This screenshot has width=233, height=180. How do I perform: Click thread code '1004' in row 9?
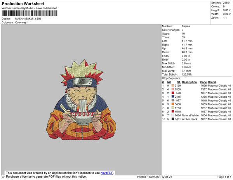click(204, 115)
